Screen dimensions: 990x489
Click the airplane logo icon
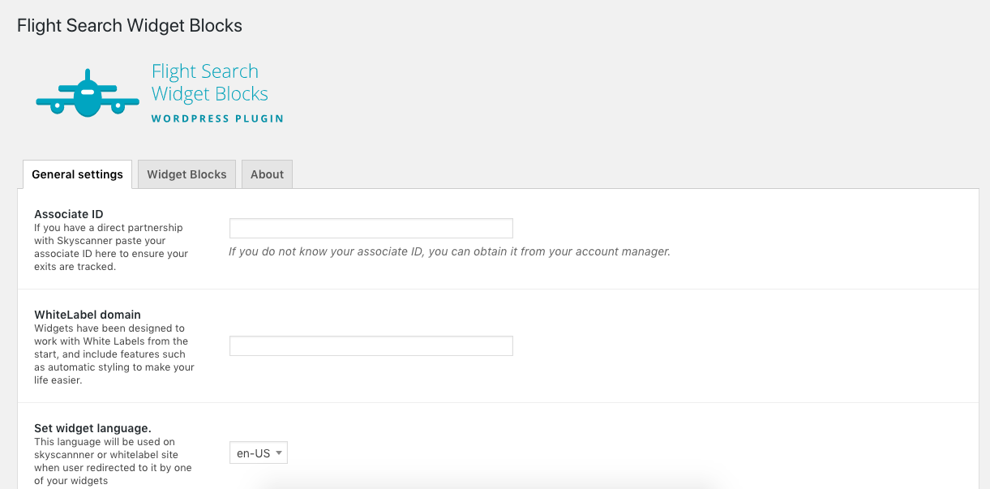tap(87, 94)
